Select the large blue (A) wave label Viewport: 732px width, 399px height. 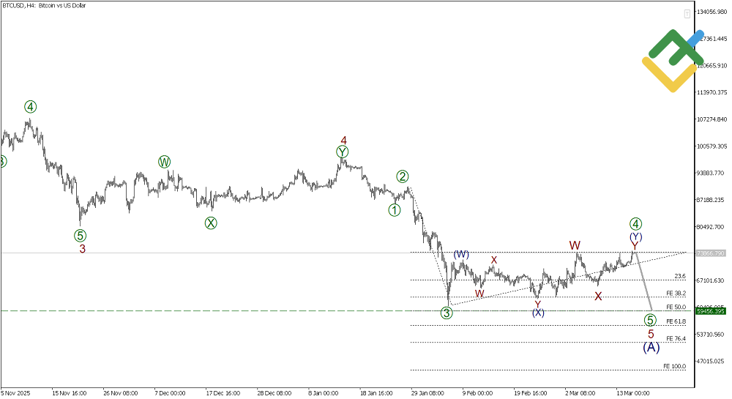[651, 347]
